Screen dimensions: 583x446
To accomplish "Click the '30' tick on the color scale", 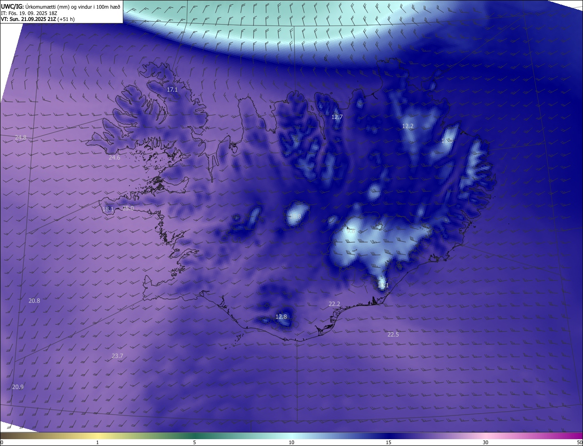I will point(486,442).
